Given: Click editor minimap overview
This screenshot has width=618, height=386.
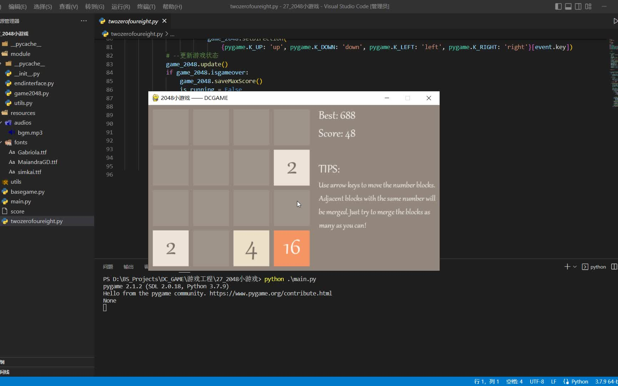Looking at the screenshot, I should point(613,73).
